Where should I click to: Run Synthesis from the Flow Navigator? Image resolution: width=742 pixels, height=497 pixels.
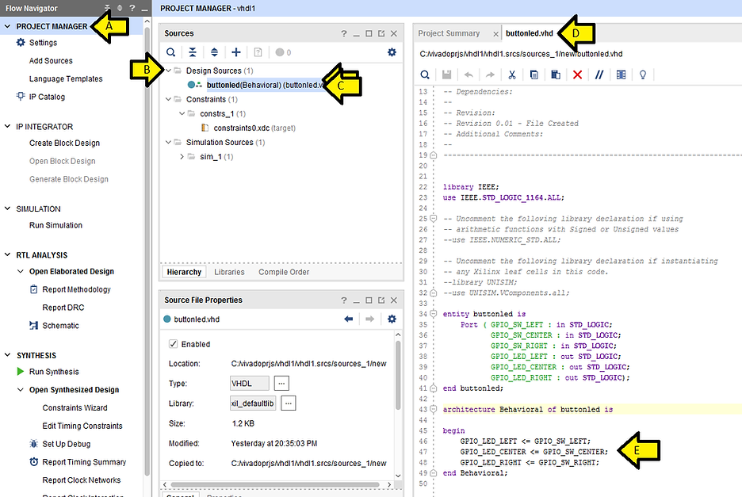(x=54, y=372)
